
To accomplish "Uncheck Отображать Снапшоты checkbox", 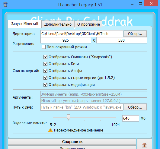I will pyautogui.click(x=45, y=57).
